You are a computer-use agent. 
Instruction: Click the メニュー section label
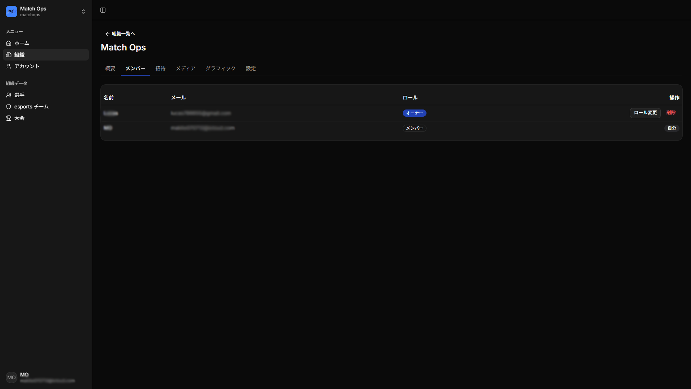[x=14, y=32]
